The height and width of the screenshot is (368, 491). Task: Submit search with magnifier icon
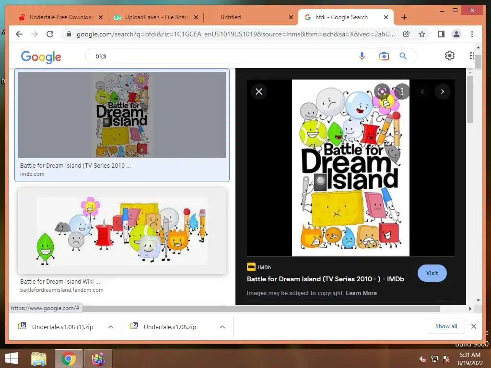point(403,56)
